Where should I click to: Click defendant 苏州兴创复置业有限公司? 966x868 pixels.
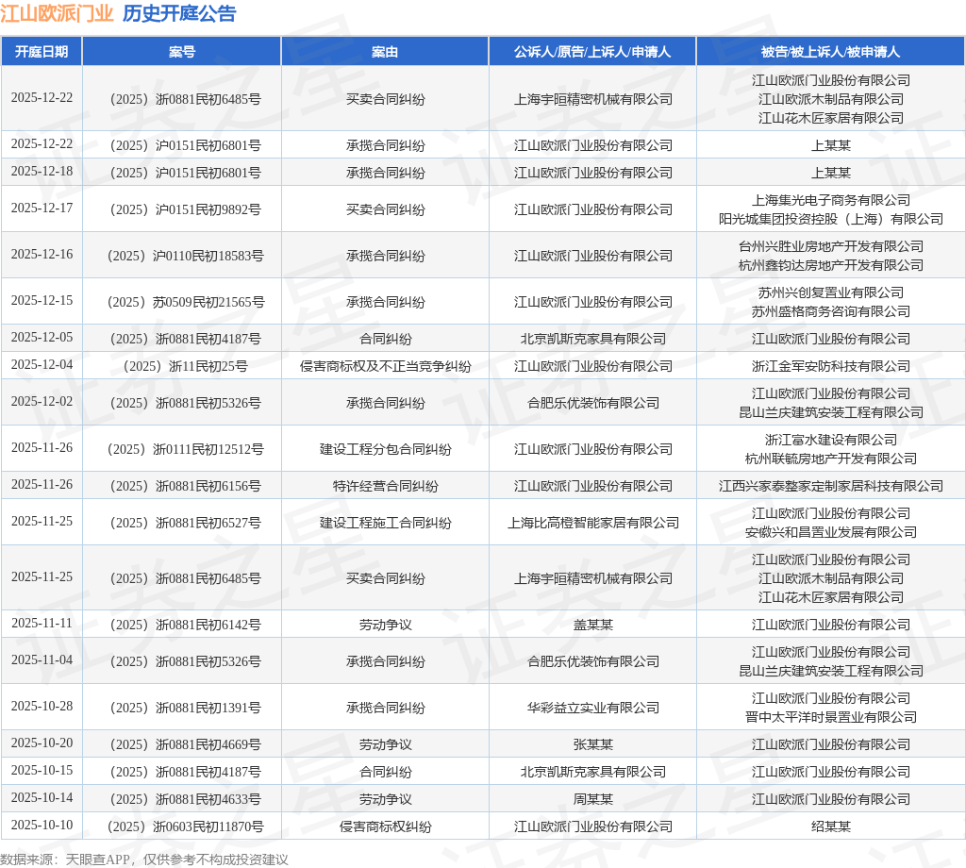point(830,292)
